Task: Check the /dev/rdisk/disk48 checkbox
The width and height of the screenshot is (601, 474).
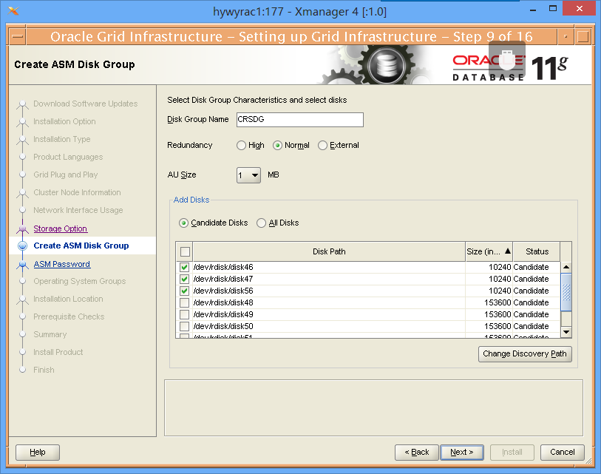Action: pyautogui.click(x=184, y=302)
